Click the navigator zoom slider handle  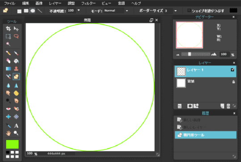(x=190, y=54)
